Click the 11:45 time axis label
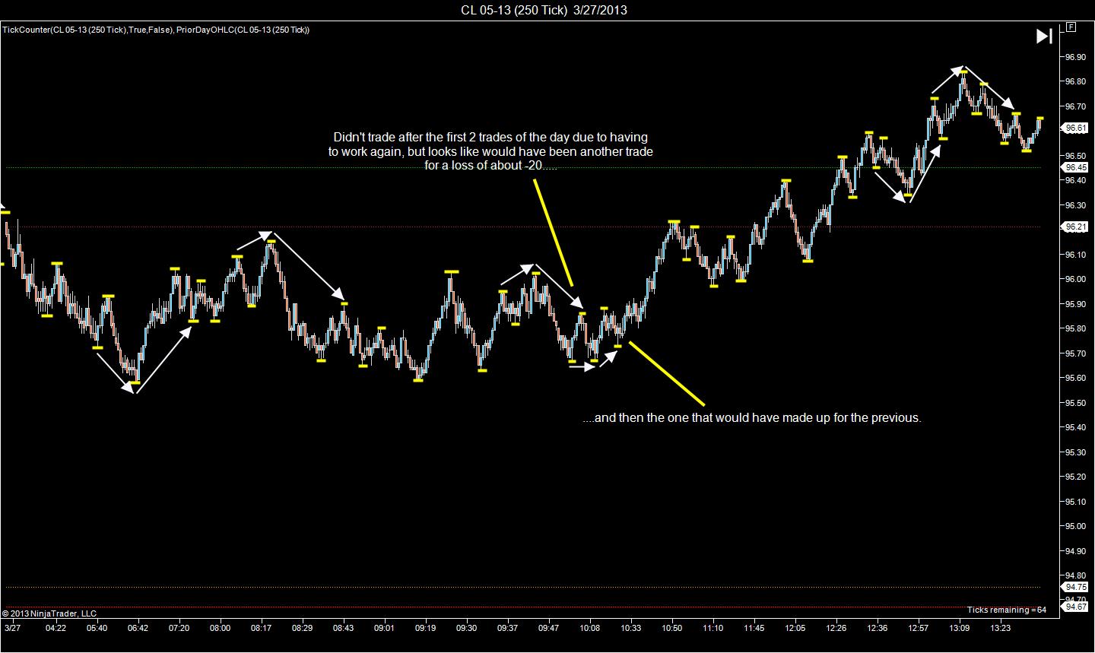Screen dimensions: 1095x653 tap(754, 628)
